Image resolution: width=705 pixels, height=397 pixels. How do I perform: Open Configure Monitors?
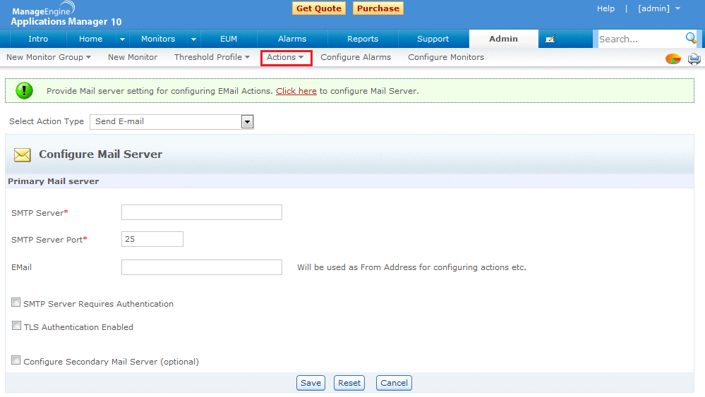(446, 57)
